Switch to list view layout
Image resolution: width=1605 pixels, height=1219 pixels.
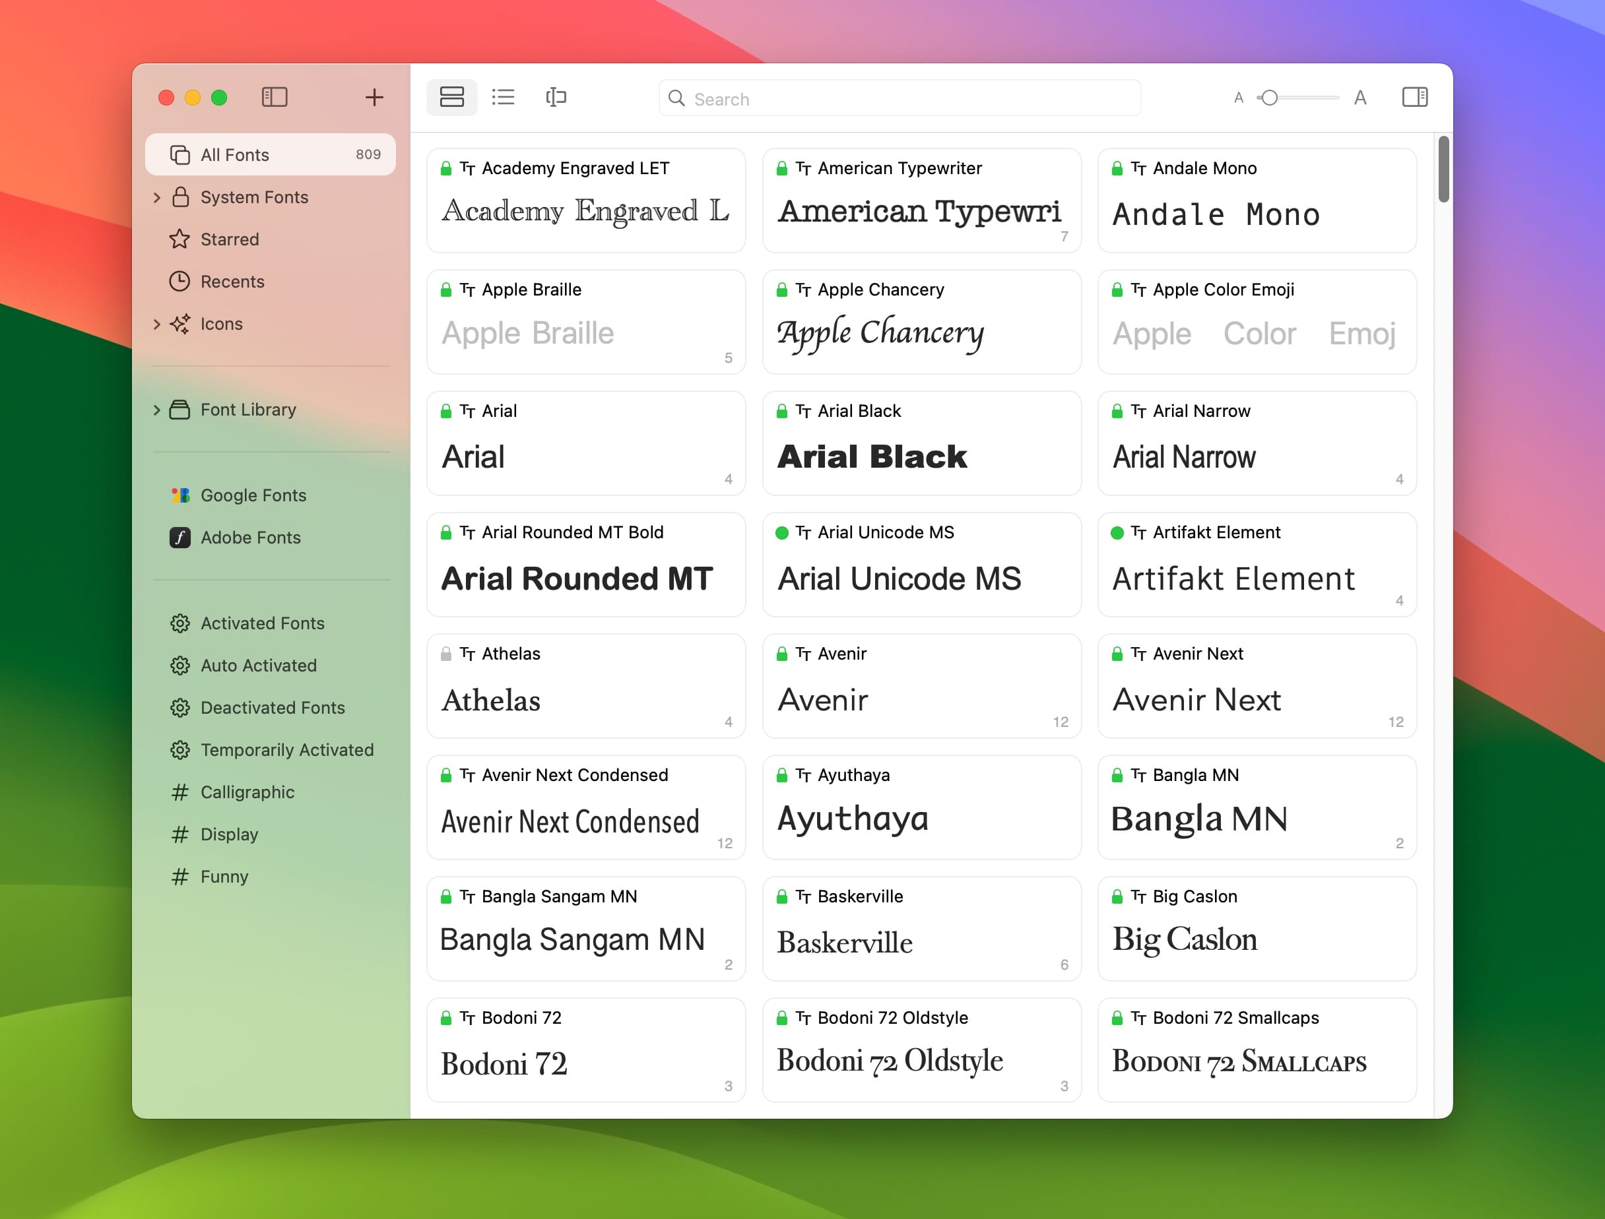pos(503,97)
